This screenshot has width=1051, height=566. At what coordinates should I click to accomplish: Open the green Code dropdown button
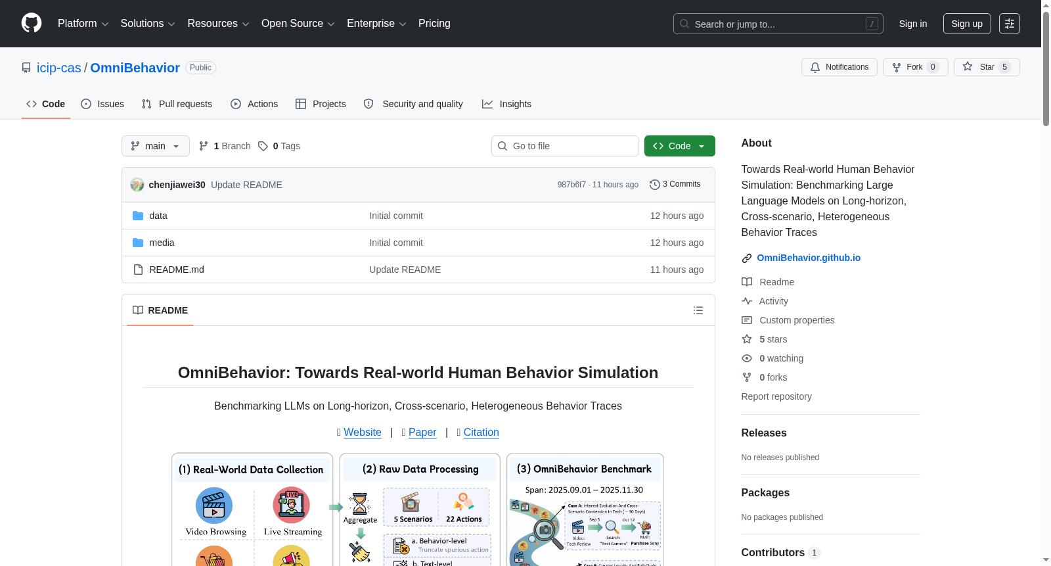(x=679, y=146)
